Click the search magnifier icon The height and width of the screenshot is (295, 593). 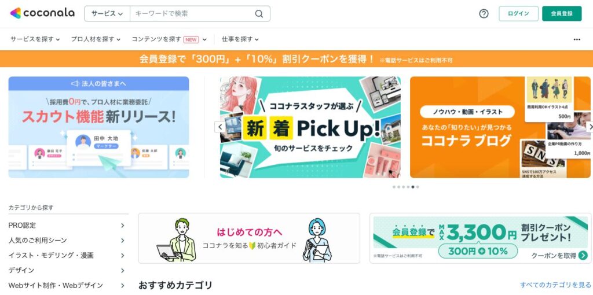pos(259,14)
